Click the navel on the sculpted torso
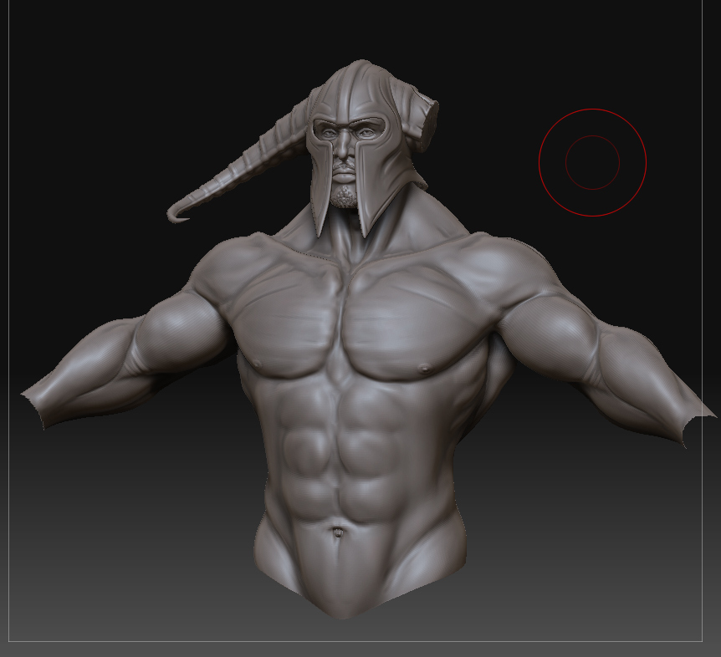Viewport: 721px width, 657px height. pos(338,532)
